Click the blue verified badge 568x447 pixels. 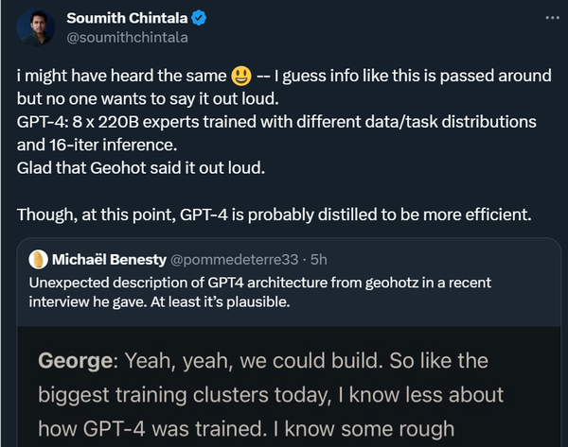pyautogui.click(x=199, y=18)
